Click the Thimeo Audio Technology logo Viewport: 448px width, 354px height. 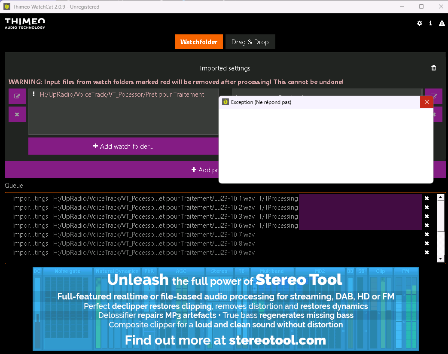25,24
